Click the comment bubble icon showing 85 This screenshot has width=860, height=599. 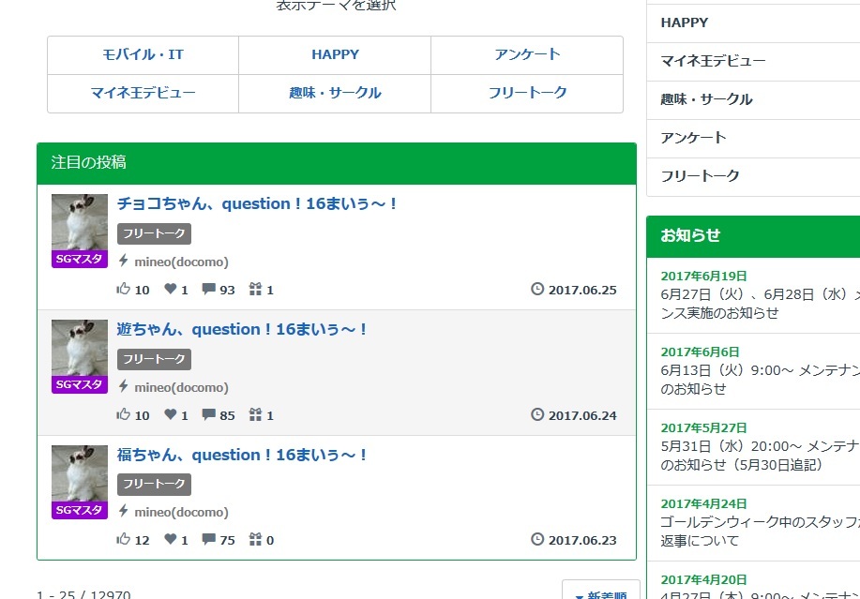pos(208,414)
